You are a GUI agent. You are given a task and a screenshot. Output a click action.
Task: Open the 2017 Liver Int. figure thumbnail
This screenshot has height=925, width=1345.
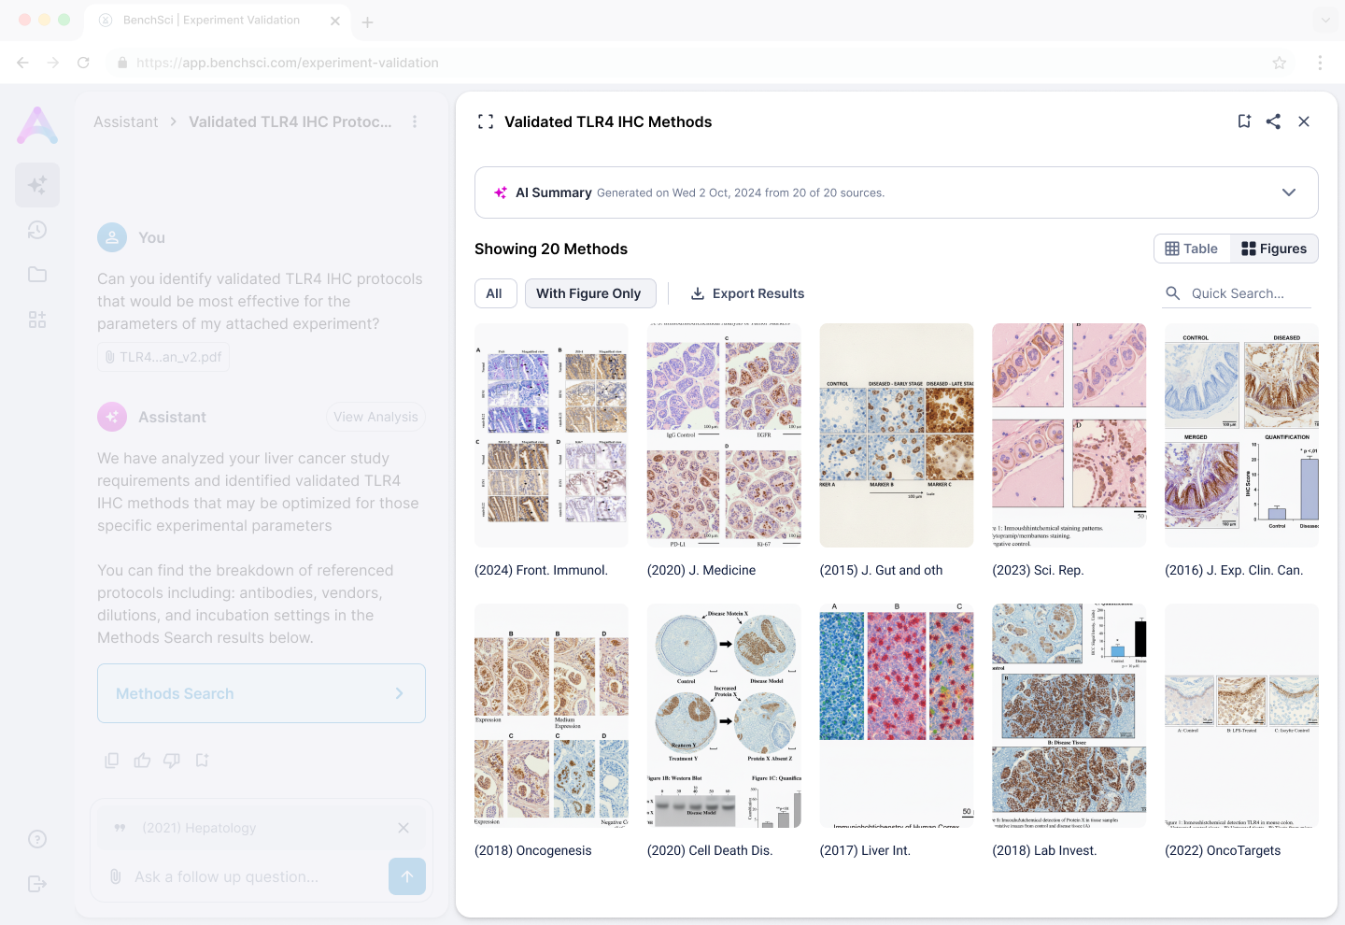coord(896,715)
